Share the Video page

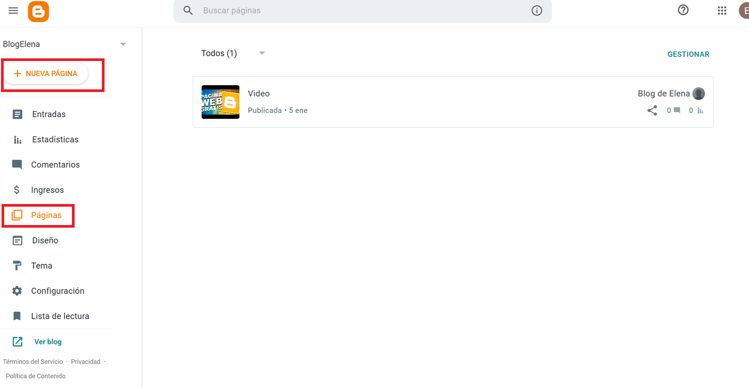[652, 110]
